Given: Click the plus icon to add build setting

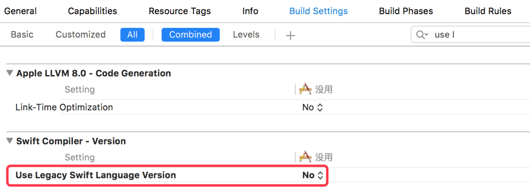Looking at the screenshot, I should tap(290, 35).
